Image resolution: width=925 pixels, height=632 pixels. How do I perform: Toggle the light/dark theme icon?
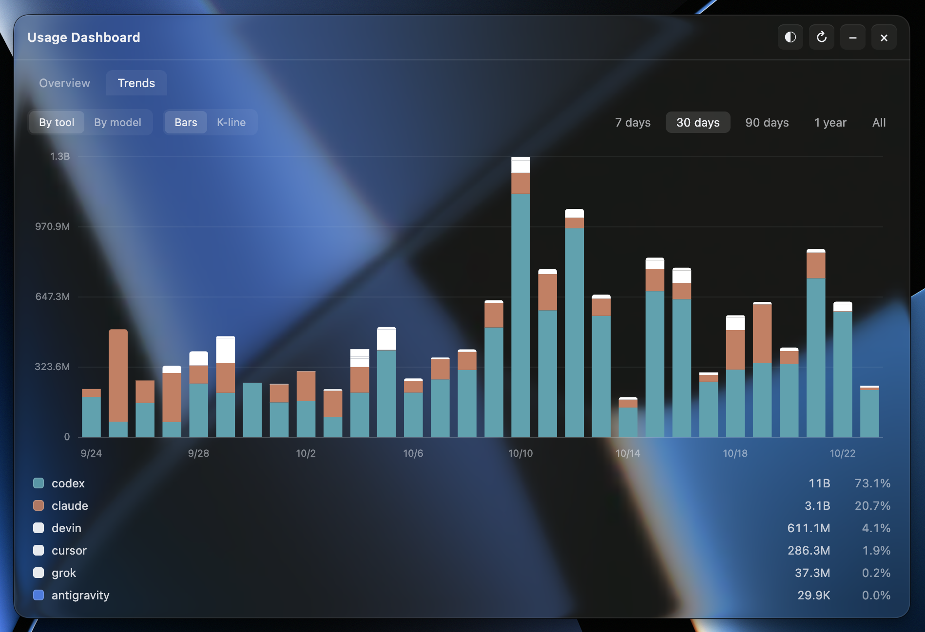coord(790,37)
